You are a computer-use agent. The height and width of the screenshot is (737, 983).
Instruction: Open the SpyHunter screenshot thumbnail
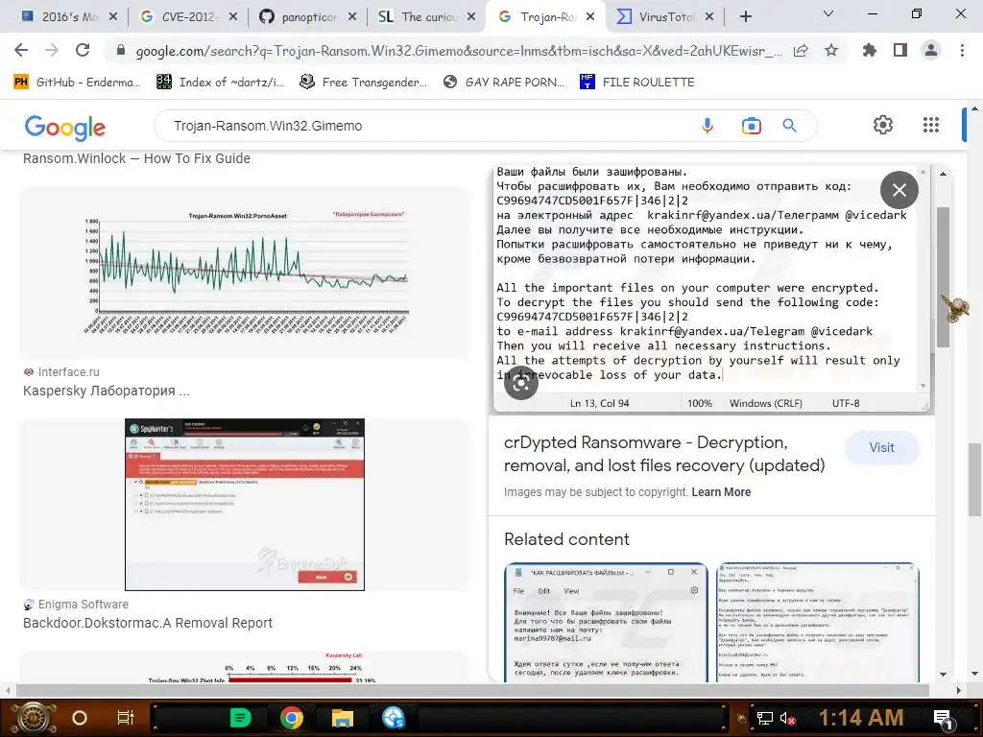pyautogui.click(x=245, y=505)
